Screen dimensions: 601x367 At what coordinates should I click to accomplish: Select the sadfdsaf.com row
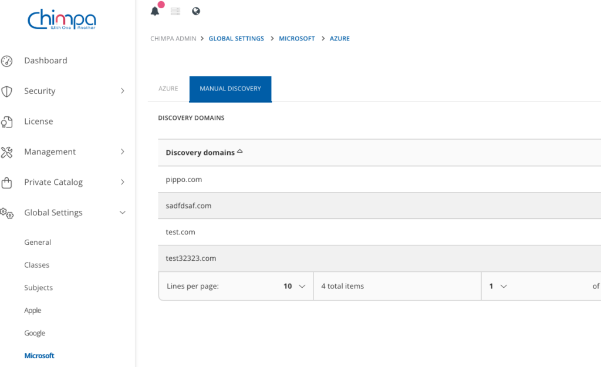click(x=380, y=206)
